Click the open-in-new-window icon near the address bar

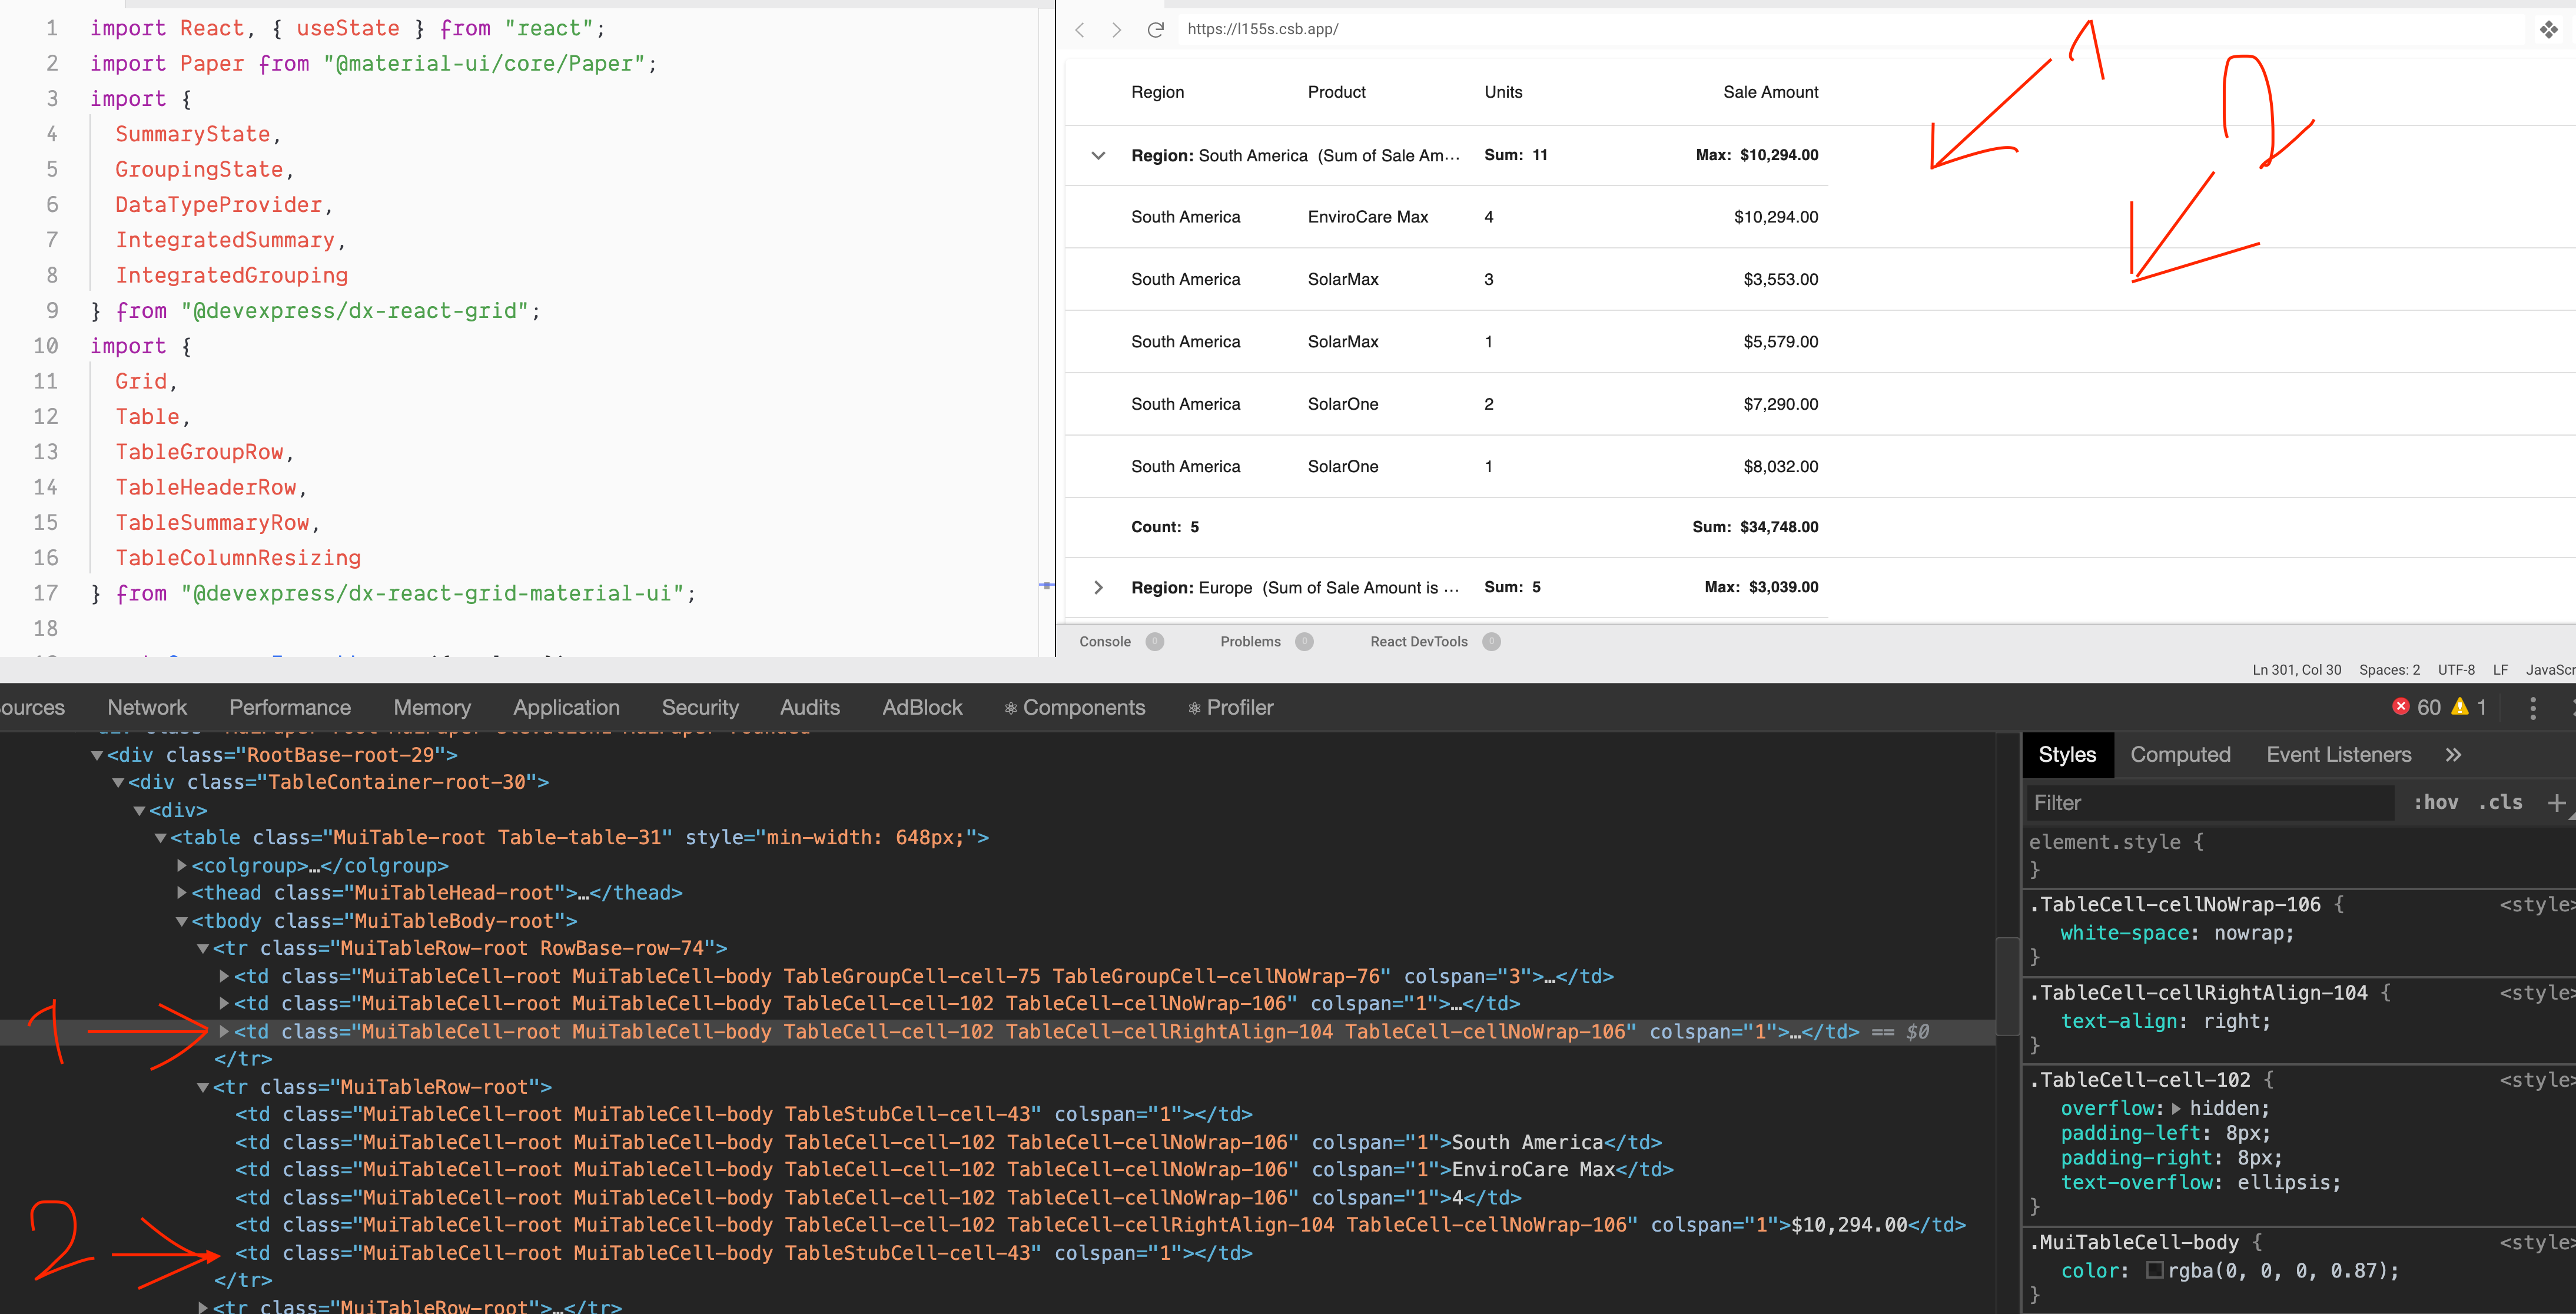click(x=2550, y=29)
